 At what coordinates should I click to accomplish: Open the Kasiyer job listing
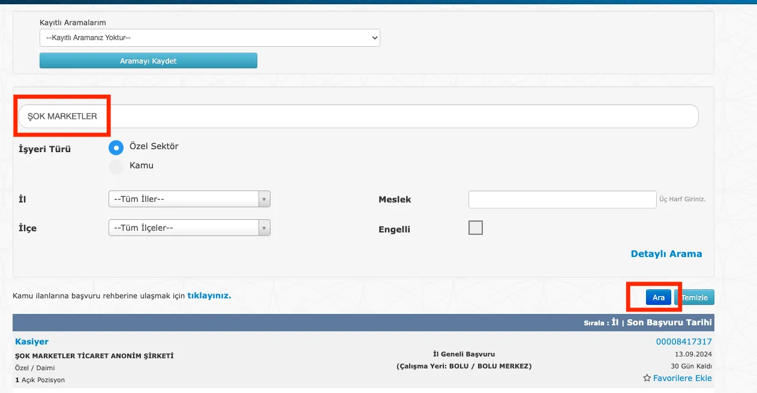point(32,341)
